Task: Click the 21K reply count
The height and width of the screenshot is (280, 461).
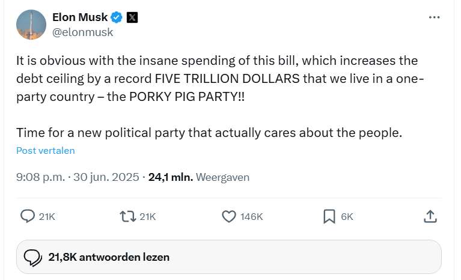Action: point(47,217)
